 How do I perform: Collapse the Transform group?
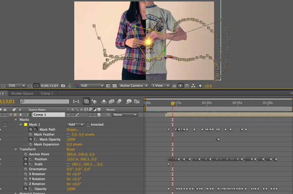pos(16,149)
